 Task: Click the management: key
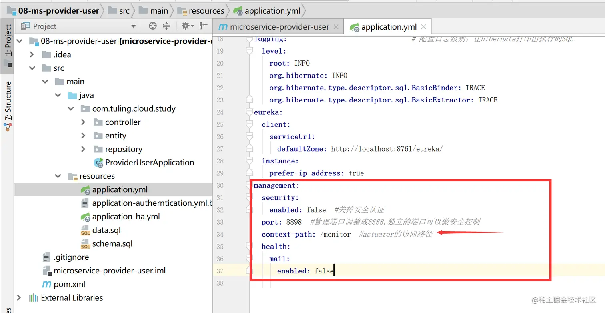coord(277,185)
